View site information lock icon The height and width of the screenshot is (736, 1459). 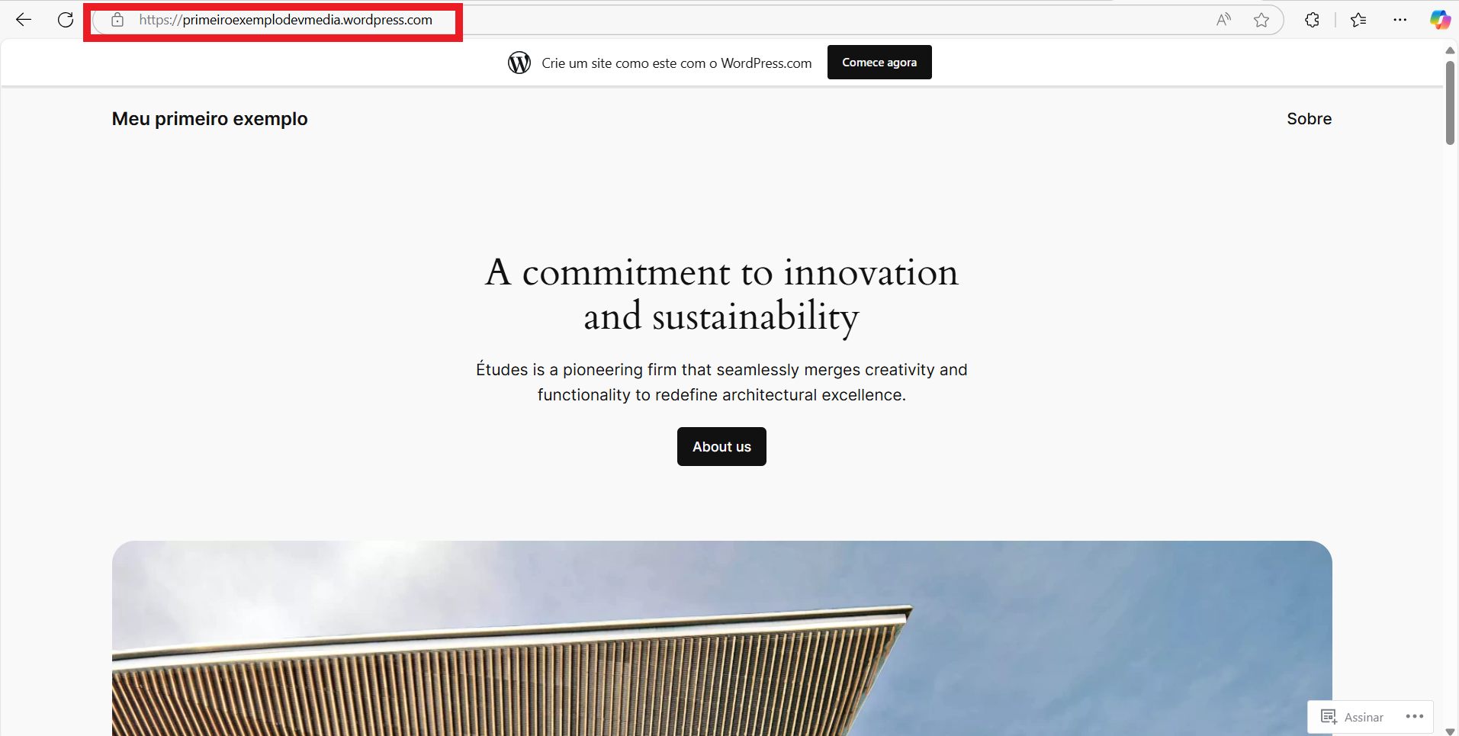click(117, 20)
